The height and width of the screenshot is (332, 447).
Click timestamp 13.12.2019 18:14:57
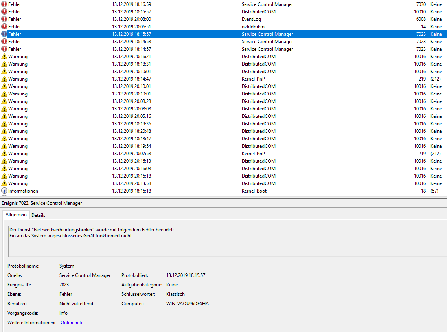point(131,49)
